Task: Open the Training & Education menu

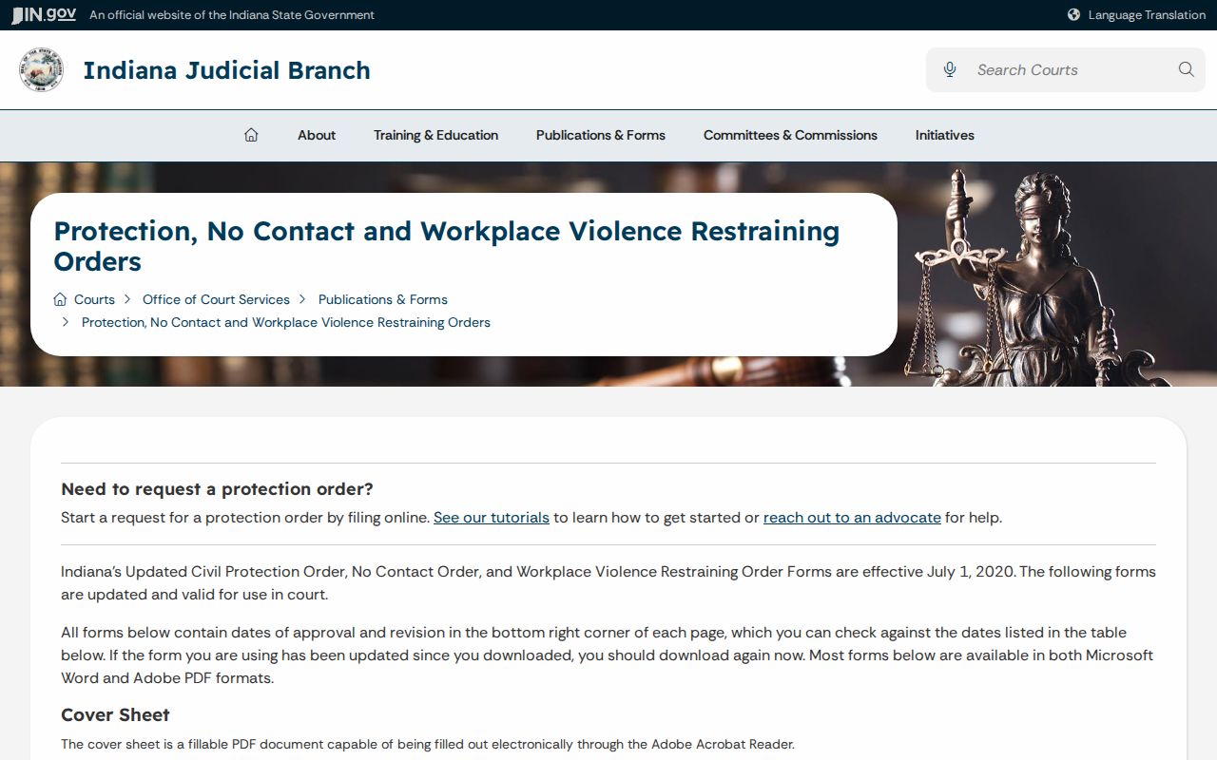Action: click(x=435, y=135)
